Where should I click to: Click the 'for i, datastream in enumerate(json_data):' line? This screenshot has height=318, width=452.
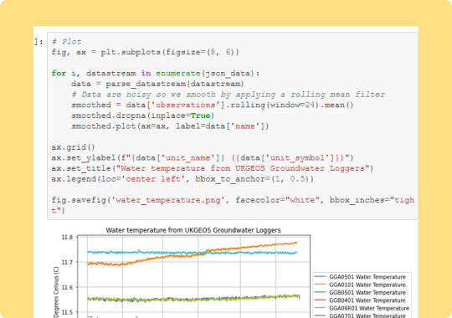click(x=156, y=74)
